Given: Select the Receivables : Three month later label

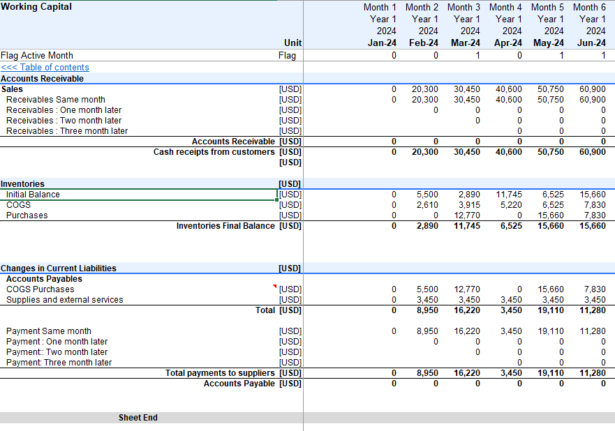Looking at the screenshot, I should click(x=67, y=131).
